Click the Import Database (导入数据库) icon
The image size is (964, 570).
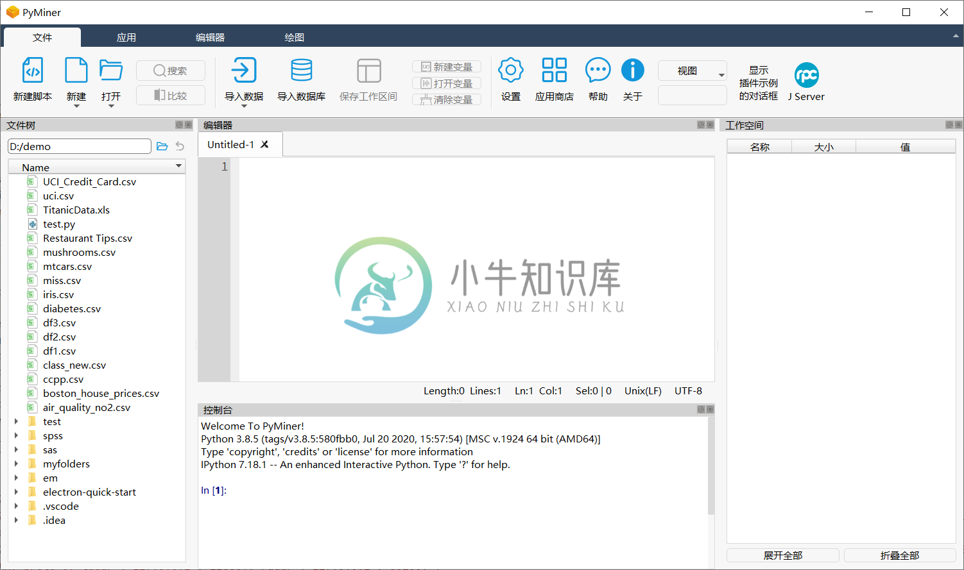click(x=301, y=71)
